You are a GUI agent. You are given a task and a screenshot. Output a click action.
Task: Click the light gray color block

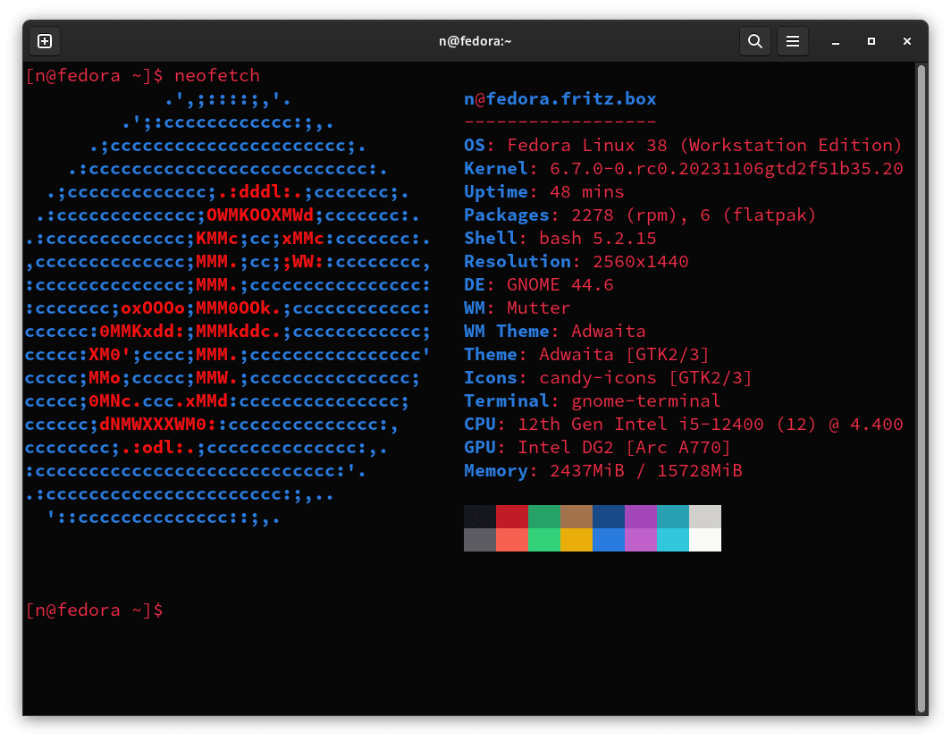704,517
